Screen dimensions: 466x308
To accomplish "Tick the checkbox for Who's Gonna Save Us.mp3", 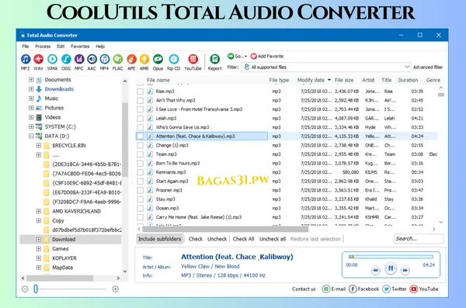I will 140,127.
